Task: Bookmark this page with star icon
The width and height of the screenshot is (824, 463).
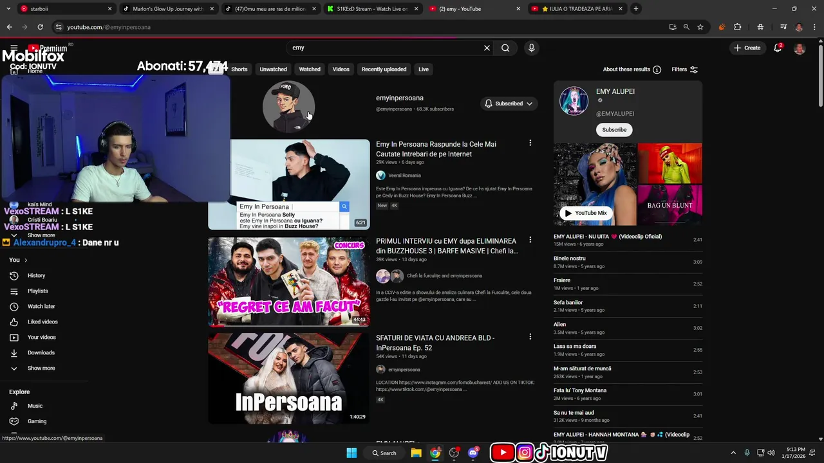Action: 700,27
